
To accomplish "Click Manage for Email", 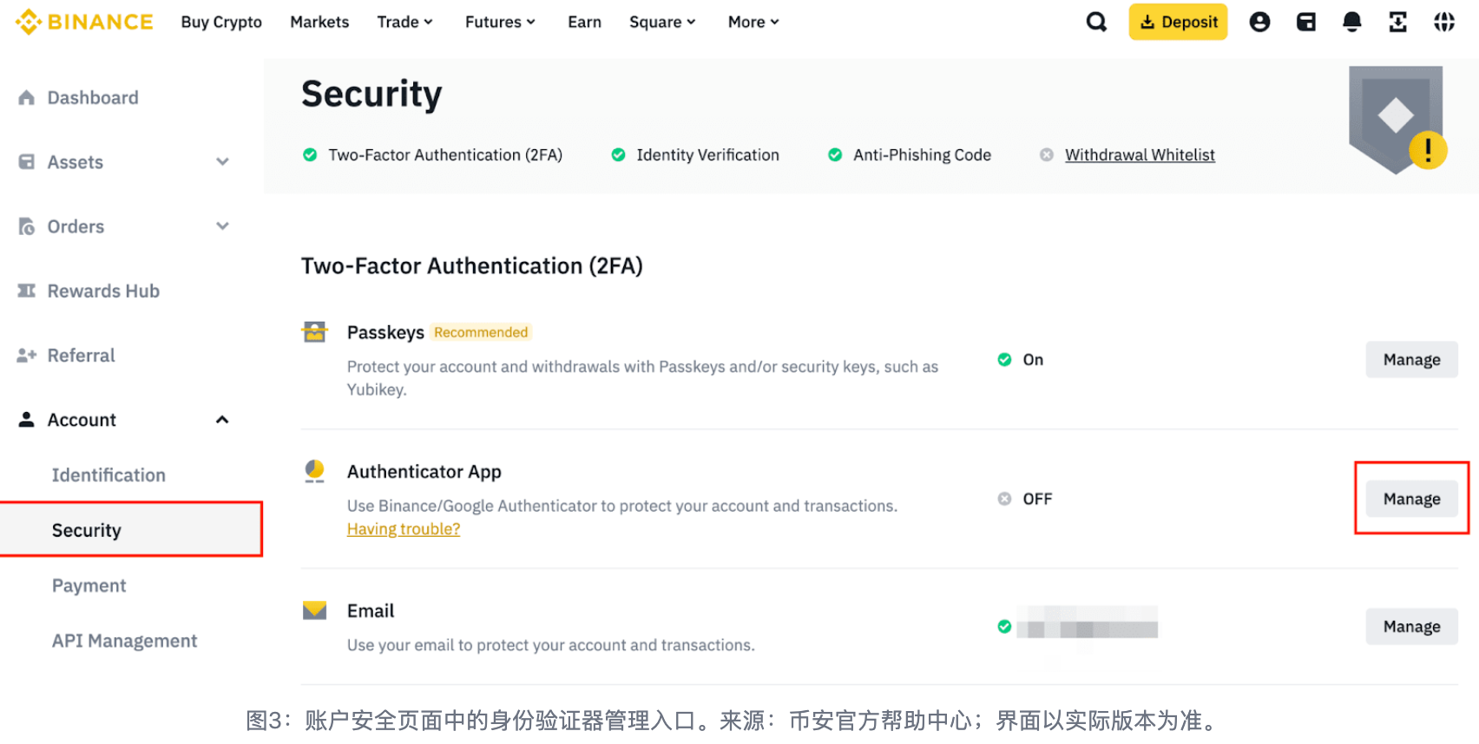I will pos(1411,626).
